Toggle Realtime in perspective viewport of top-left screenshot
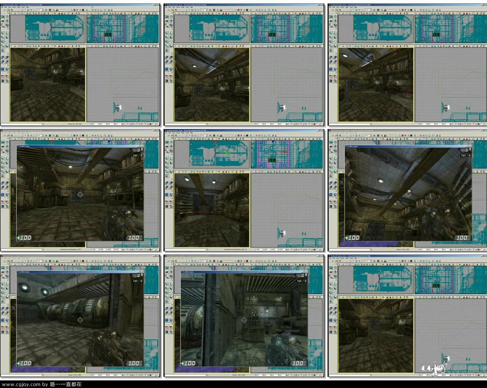Viewport: 487px width, 388px height. [15, 46]
